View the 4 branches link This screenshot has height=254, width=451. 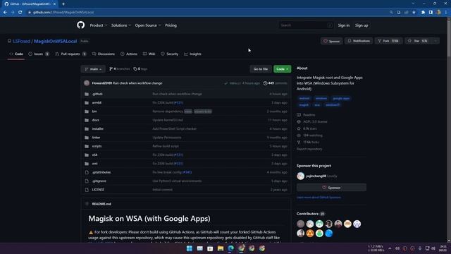click(x=119, y=69)
